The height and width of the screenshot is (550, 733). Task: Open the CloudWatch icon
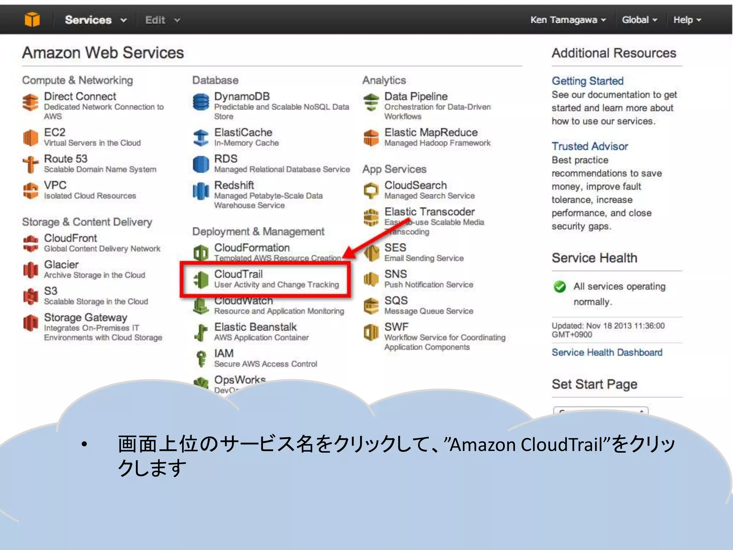[201, 307]
